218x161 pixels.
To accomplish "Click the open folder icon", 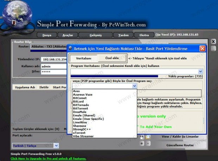I will tap(148, 137).
